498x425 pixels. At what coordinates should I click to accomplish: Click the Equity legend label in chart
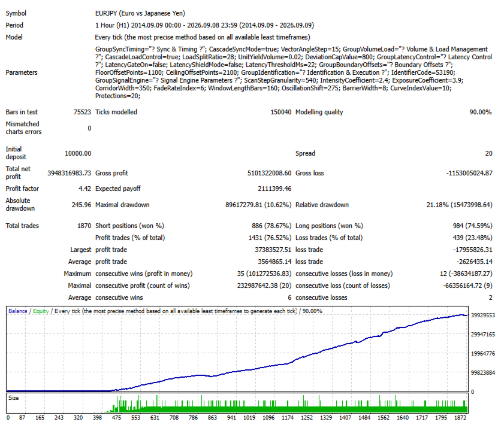click(41, 311)
